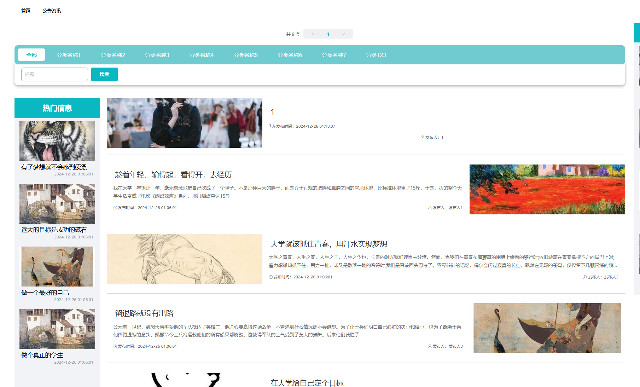Open the 分类名称3 category tab

[x=157, y=55]
